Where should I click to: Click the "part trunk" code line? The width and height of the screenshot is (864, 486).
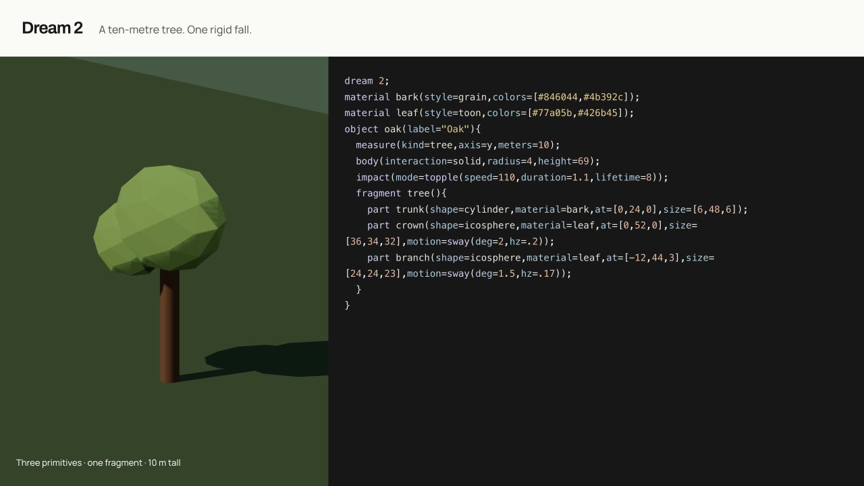(558, 210)
